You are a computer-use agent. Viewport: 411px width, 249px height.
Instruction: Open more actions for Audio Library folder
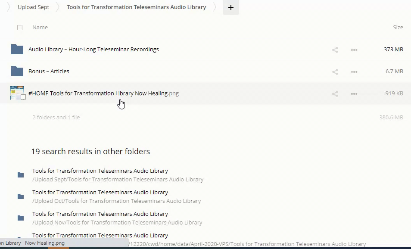coord(354,50)
